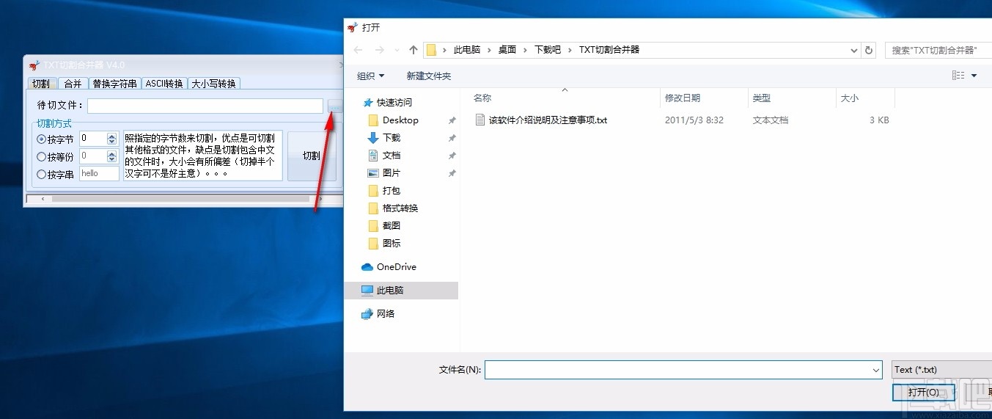Expand the chevron after 桌面 breadcrumb
This screenshot has height=419, width=992.
click(x=526, y=50)
